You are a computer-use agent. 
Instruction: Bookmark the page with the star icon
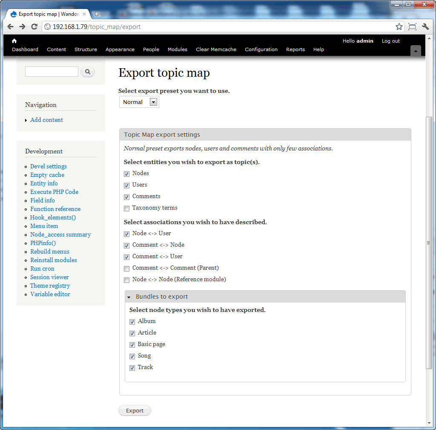pos(399,26)
